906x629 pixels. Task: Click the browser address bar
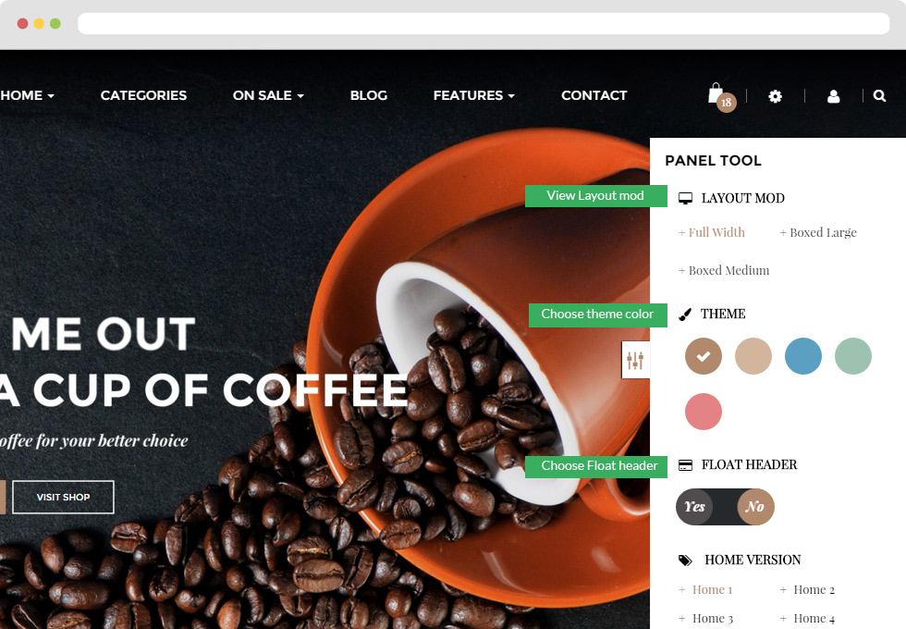(484, 24)
